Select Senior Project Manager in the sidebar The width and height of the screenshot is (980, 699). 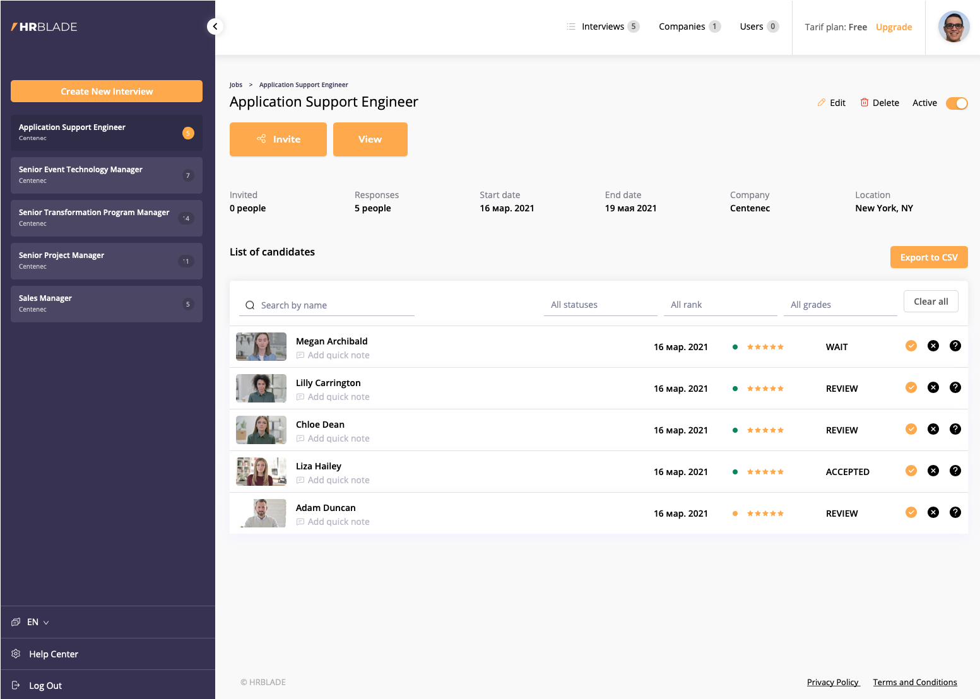(x=106, y=261)
